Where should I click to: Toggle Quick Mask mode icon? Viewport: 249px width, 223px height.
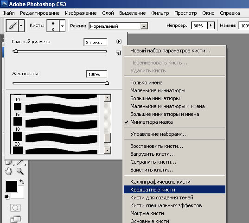(x=15, y=208)
